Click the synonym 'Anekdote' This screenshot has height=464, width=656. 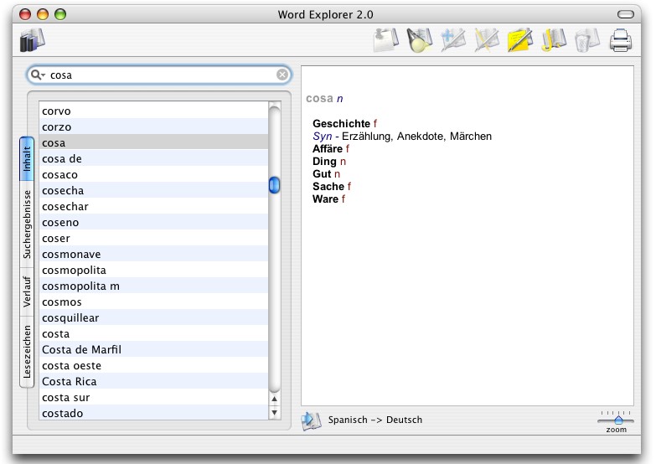tap(421, 136)
